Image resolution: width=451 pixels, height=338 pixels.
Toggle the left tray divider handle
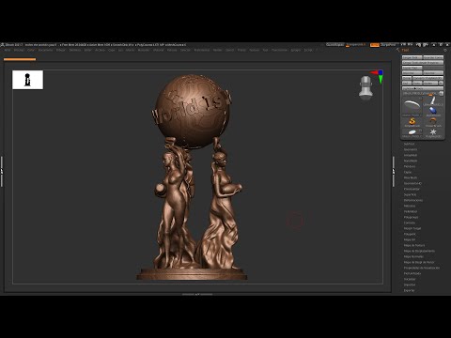click(2, 172)
